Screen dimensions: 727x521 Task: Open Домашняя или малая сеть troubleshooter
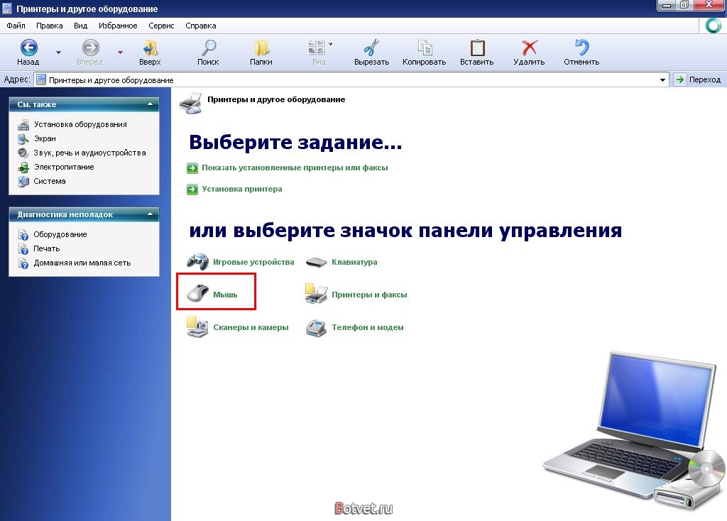click(x=82, y=263)
